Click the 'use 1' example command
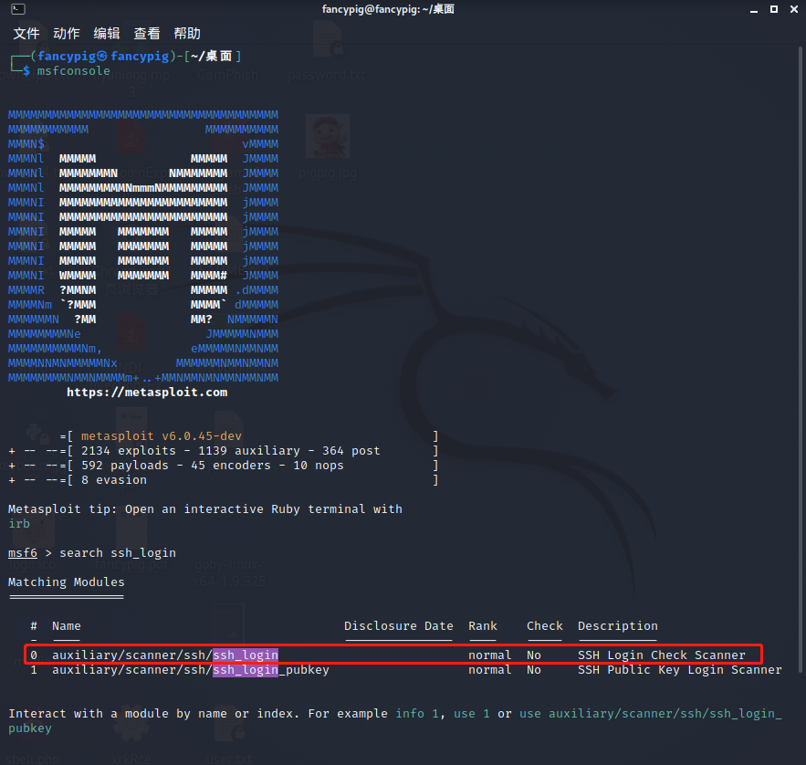The image size is (806, 765). click(471, 714)
